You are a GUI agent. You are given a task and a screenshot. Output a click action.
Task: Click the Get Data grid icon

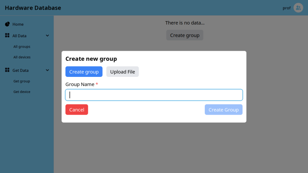pos(7,70)
